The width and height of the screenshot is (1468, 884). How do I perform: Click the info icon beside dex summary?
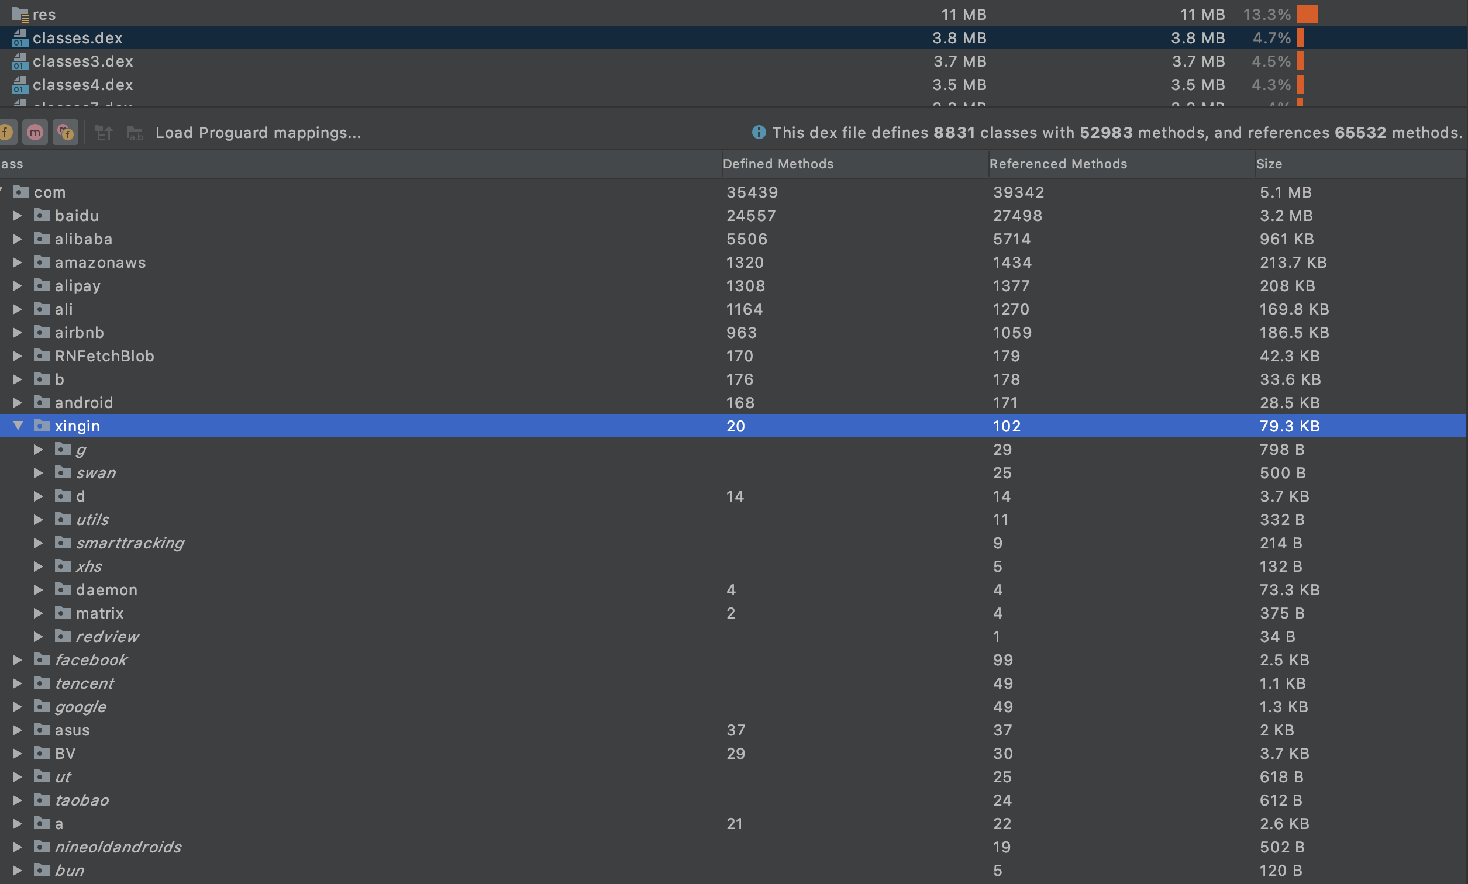coord(759,132)
